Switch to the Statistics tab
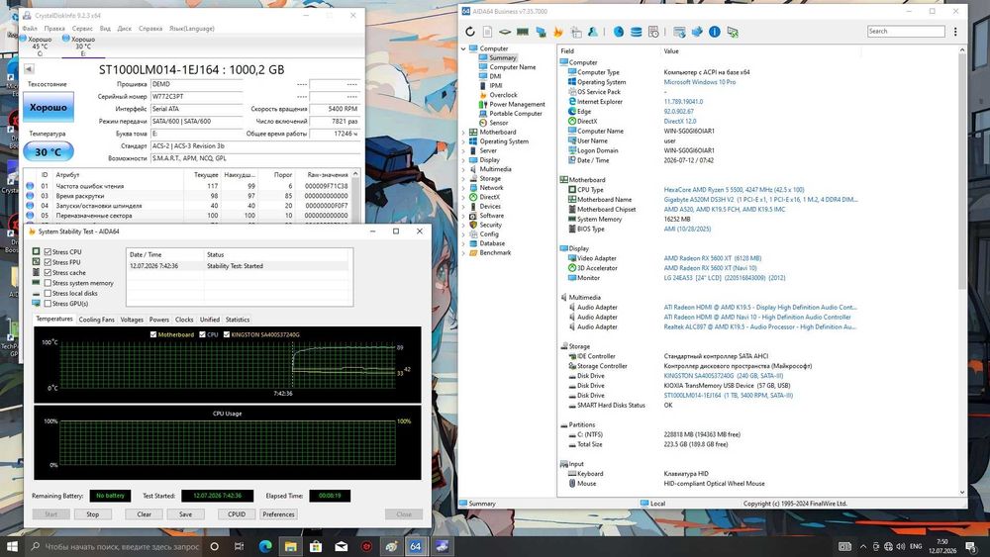 pyautogui.click(x=238, y=320)
